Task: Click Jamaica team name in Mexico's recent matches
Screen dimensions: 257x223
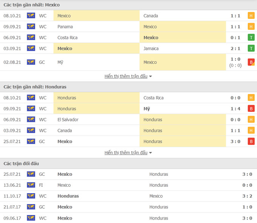Action: [151, 48]
